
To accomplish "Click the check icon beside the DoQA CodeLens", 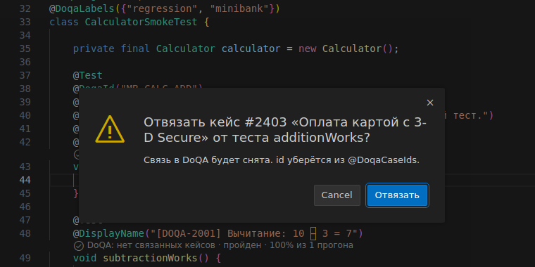I will point(79,245).
